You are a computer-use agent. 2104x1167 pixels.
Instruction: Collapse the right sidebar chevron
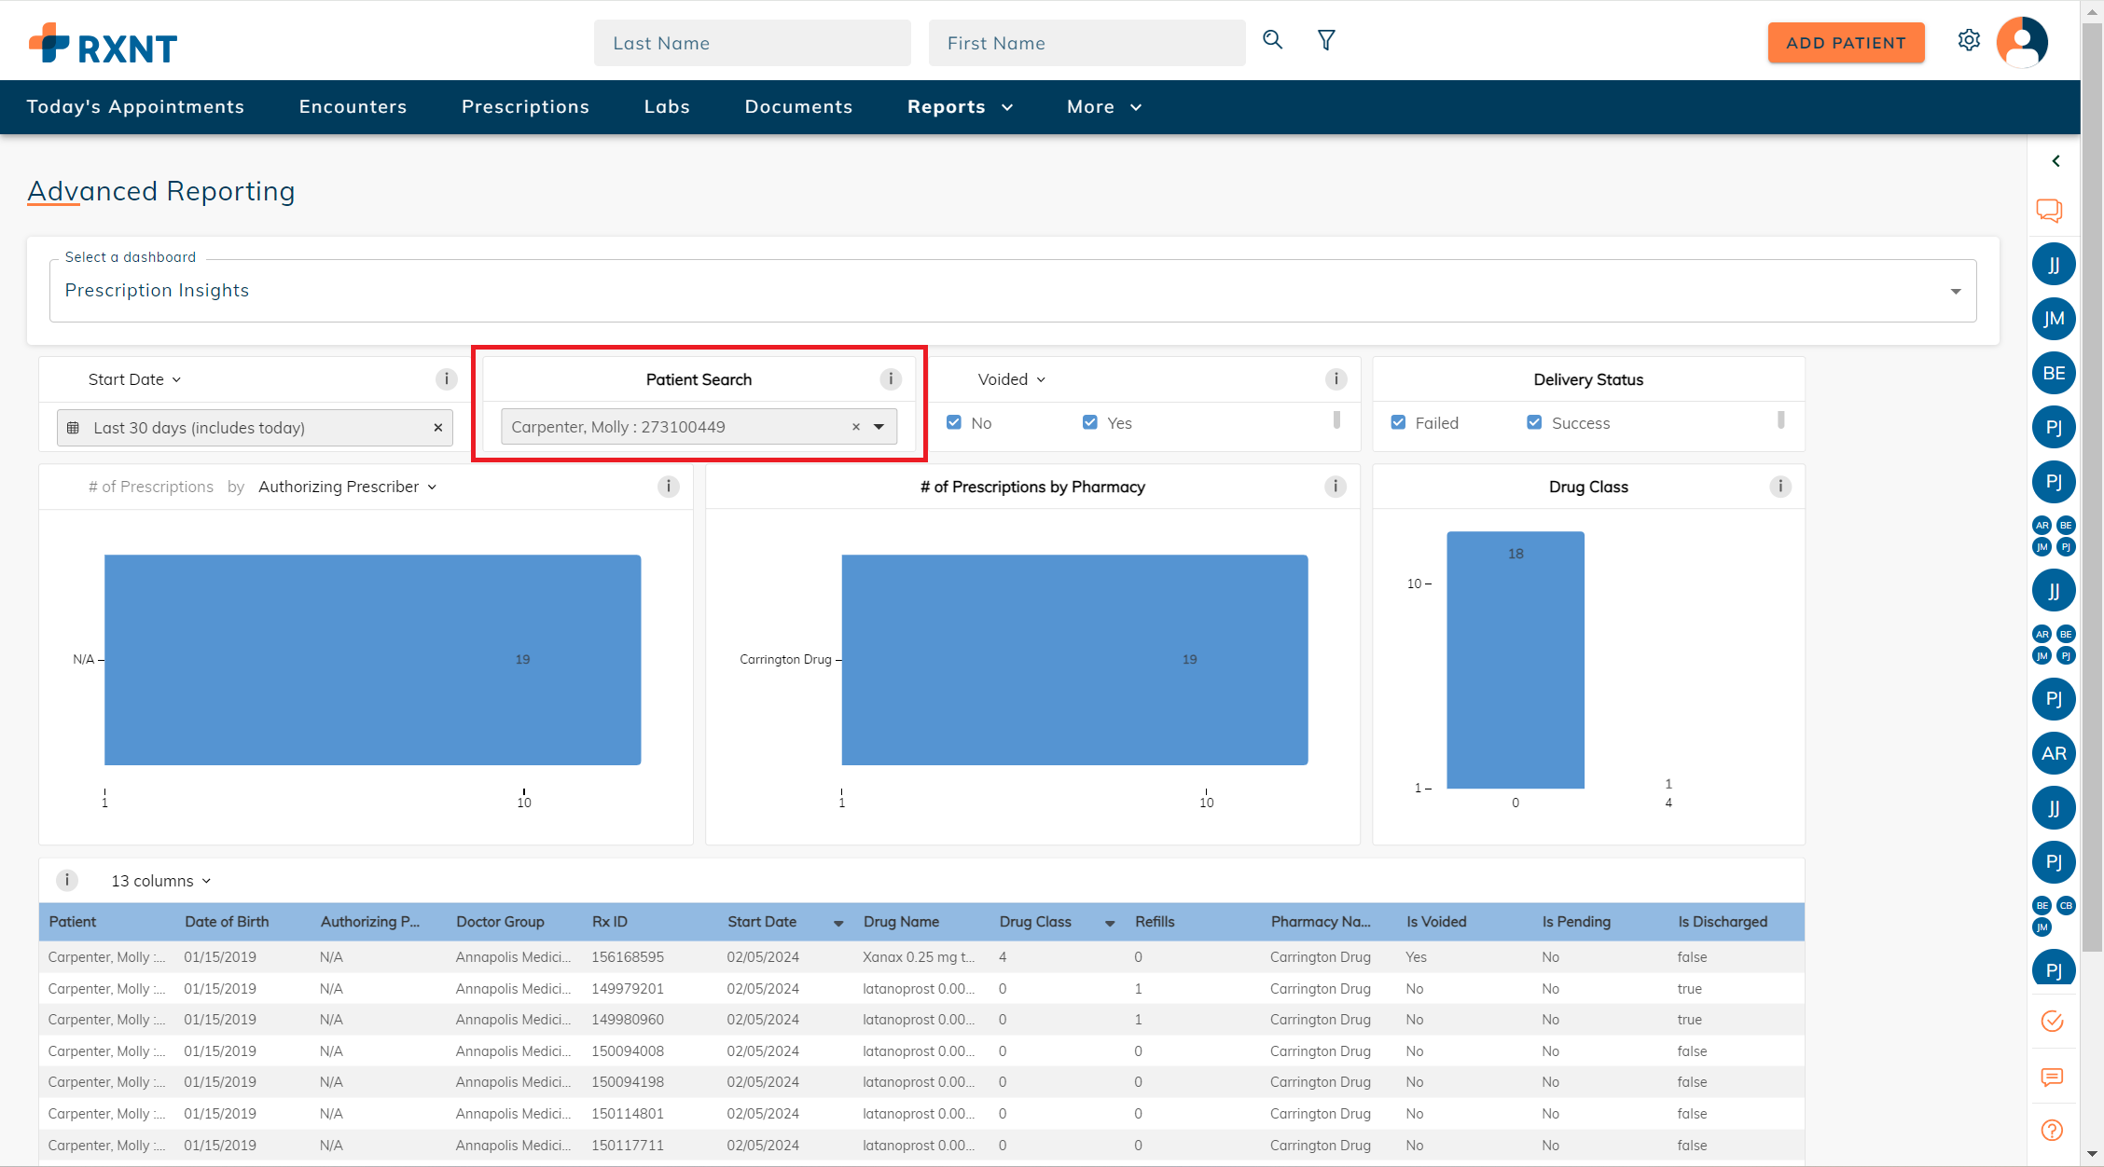2056,161
